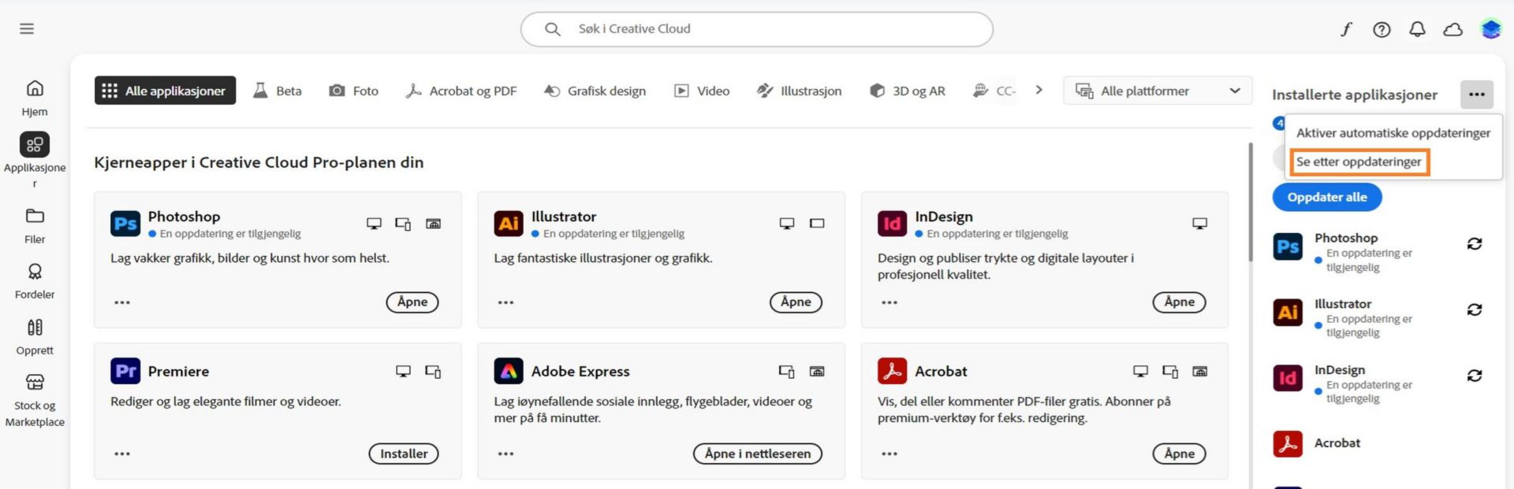This screenshot has height=489, width=1514.
Task: Go to Hjem in sidebar
Action: point(35,98)
